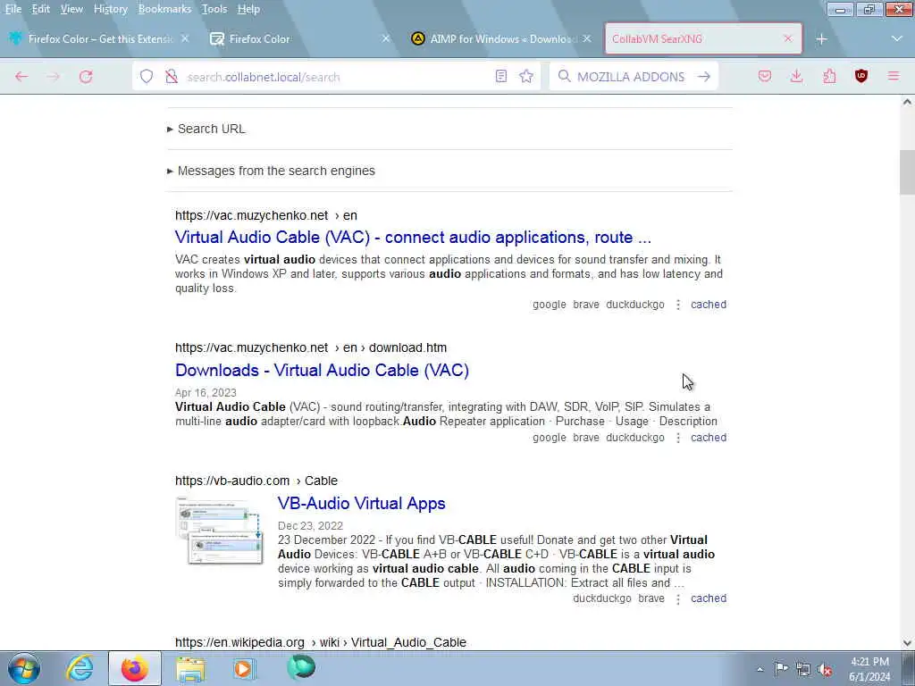Click the greyed-out forward arrow button
Image resolution: width=915 pixels, height=686 pixels.
53,77
